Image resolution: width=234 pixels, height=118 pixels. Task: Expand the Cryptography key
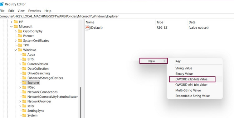tap(16, 31)
